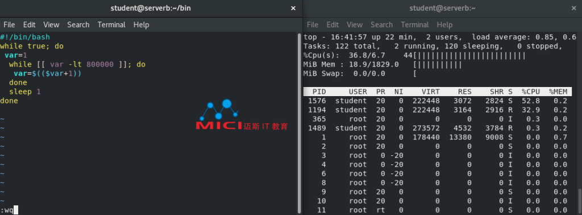This screenshot has height=215, width=582.
Task: Open Search menu in the top terminal window
Action: coord(381,25)
